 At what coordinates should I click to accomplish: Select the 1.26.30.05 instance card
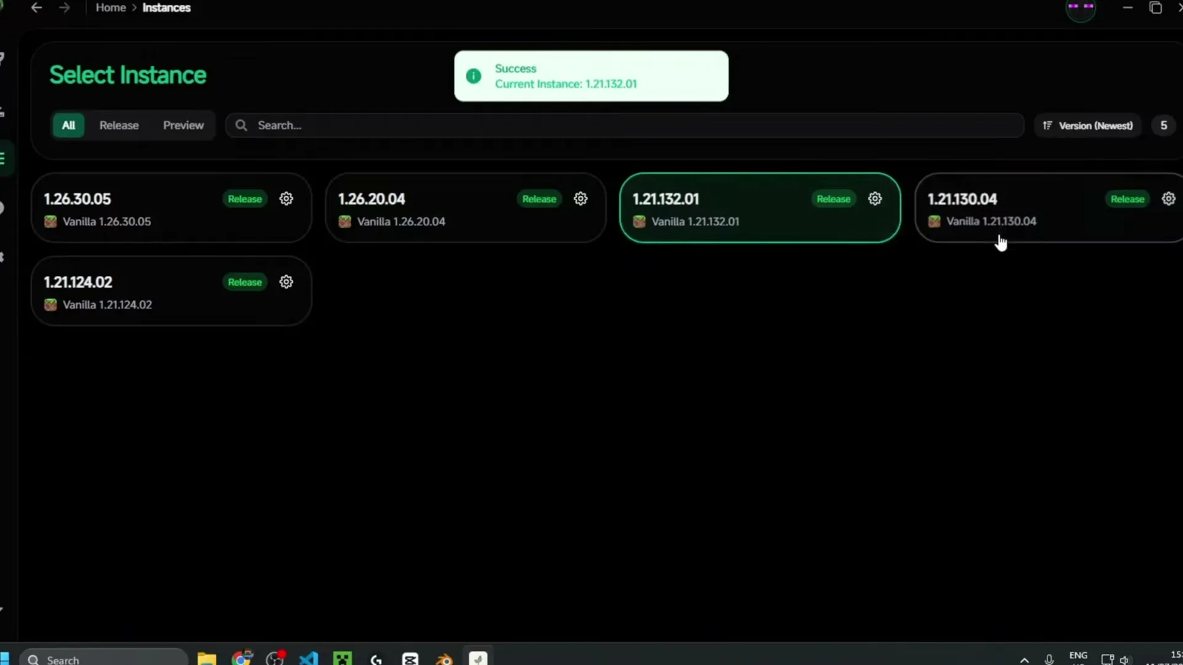[171, 208]
